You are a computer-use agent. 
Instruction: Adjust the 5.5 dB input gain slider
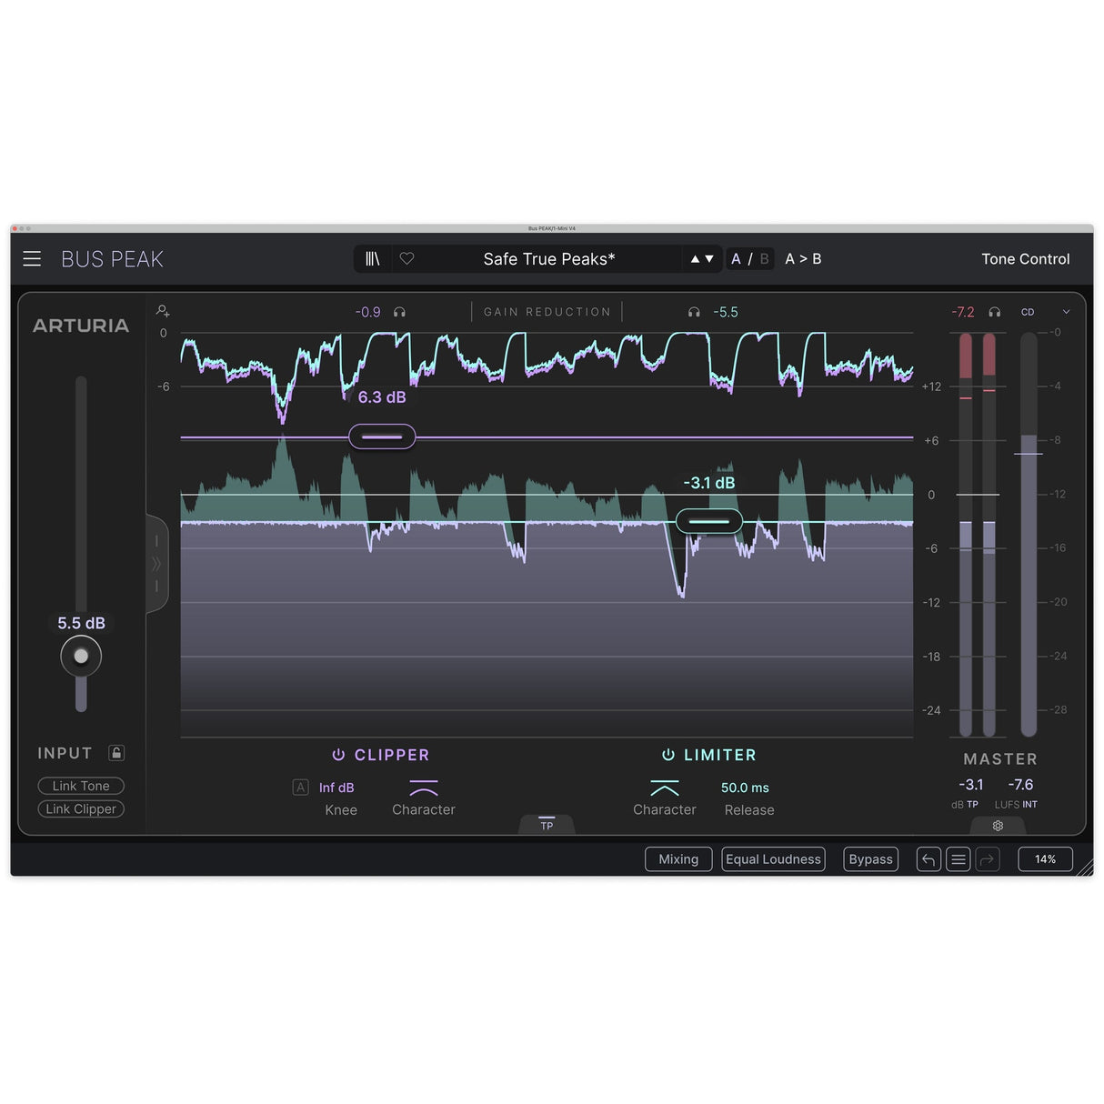(81, 656)
